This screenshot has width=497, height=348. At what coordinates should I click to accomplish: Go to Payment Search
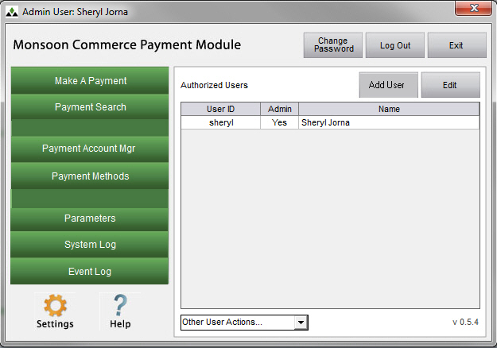(90, 107)
